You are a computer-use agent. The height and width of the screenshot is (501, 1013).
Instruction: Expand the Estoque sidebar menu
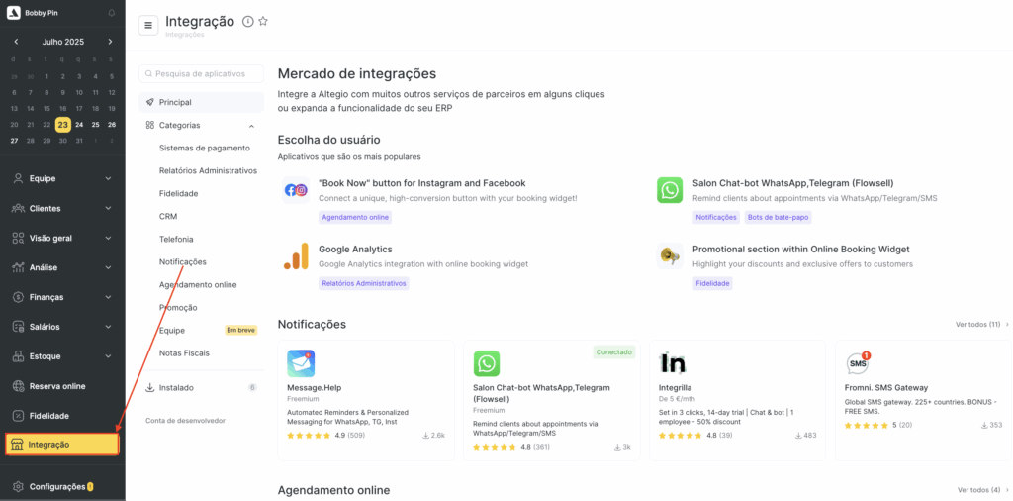pyautogui.click(x=62, y=356)
